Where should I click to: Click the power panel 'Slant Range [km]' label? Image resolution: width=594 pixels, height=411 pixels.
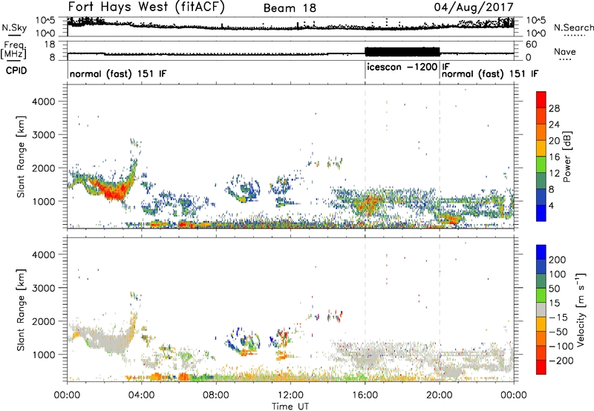21,157
